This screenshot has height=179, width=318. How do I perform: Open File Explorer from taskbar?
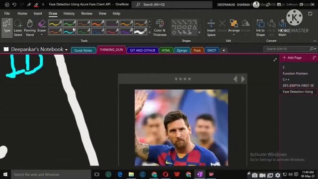click(x=131, y=175)
